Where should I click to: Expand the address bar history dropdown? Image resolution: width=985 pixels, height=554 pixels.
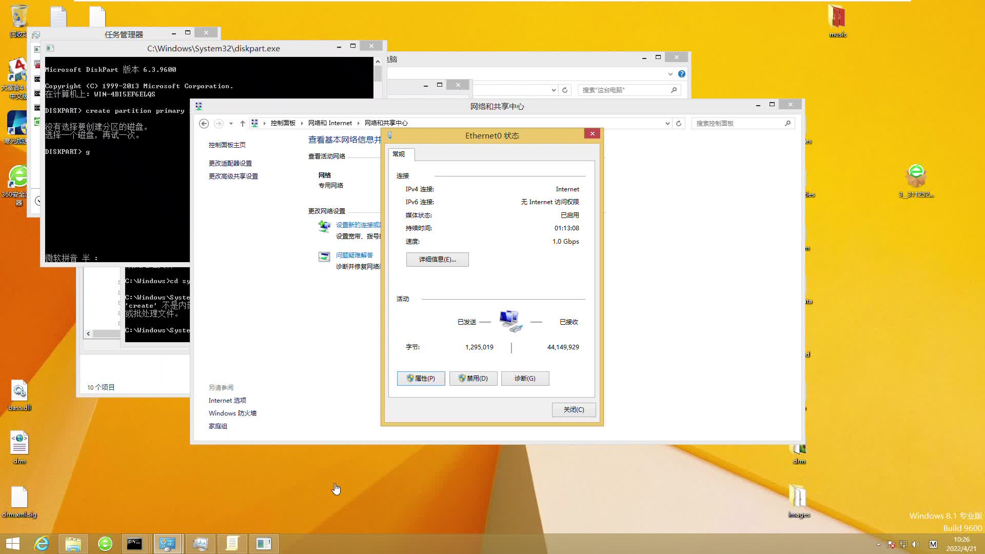pyautogui.click(x=667, y=124)
